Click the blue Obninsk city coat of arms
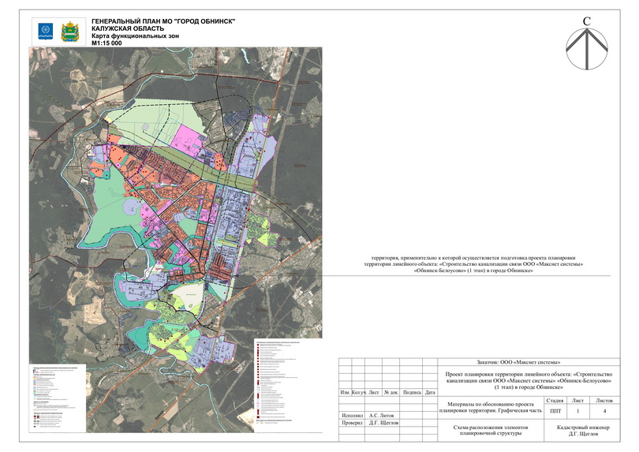 45,32
